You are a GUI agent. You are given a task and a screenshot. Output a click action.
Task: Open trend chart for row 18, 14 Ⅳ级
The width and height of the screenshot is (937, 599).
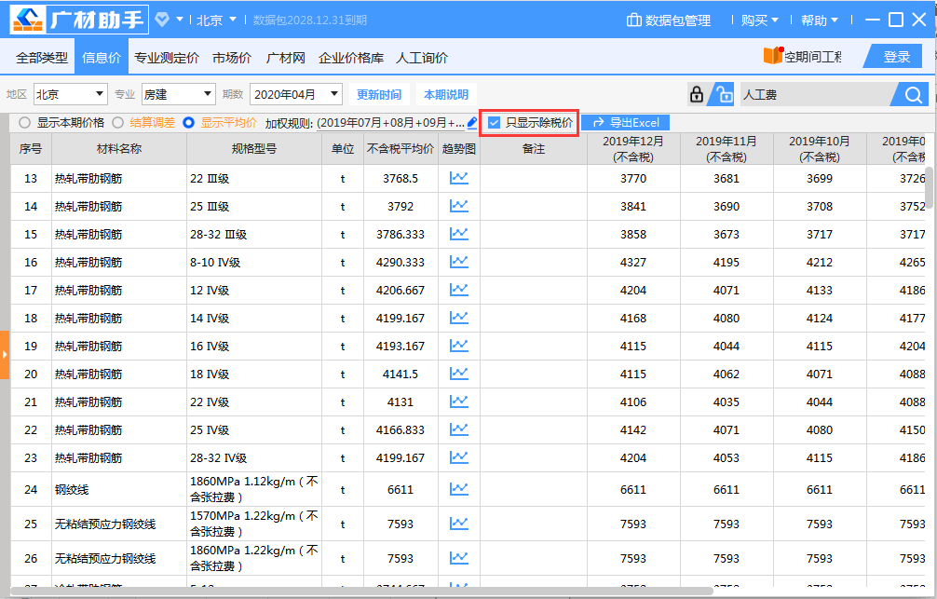pos(458,318)
